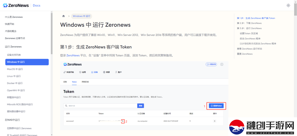Jump to '第 1 步：生成 ZeroNews 客户端 Token' in the contents
Viewport: 297px width, 136px height.
pyautogui.click(x=256, y=18)
